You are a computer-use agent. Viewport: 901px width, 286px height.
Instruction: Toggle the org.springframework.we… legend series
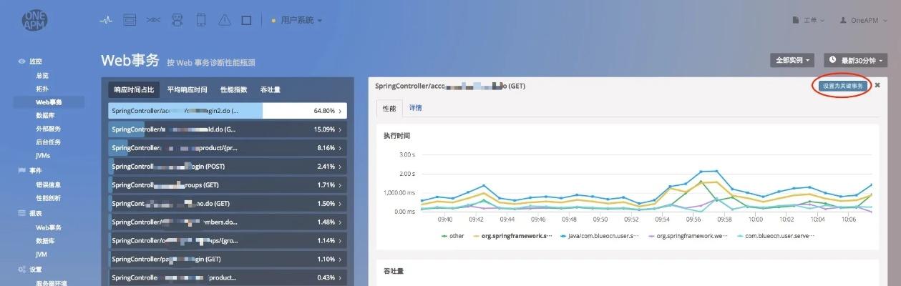tap(688, 236)
